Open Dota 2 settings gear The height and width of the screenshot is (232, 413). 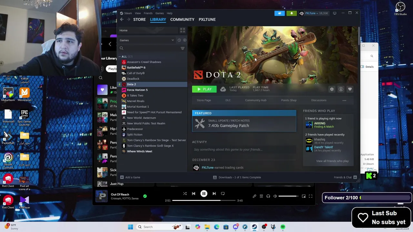tap(332, 89)
